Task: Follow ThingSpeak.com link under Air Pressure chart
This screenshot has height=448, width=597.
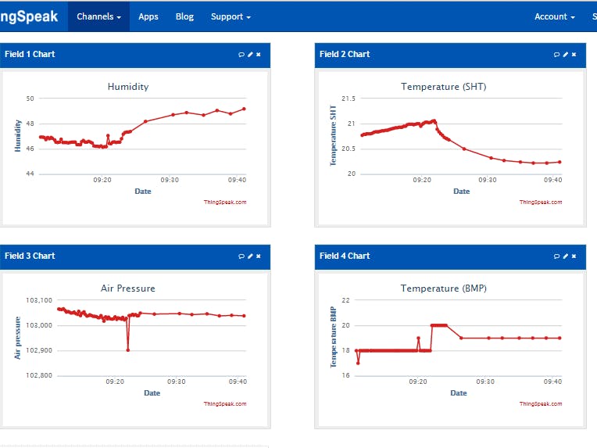Action: pyautogui.click(x=225, y=403)
